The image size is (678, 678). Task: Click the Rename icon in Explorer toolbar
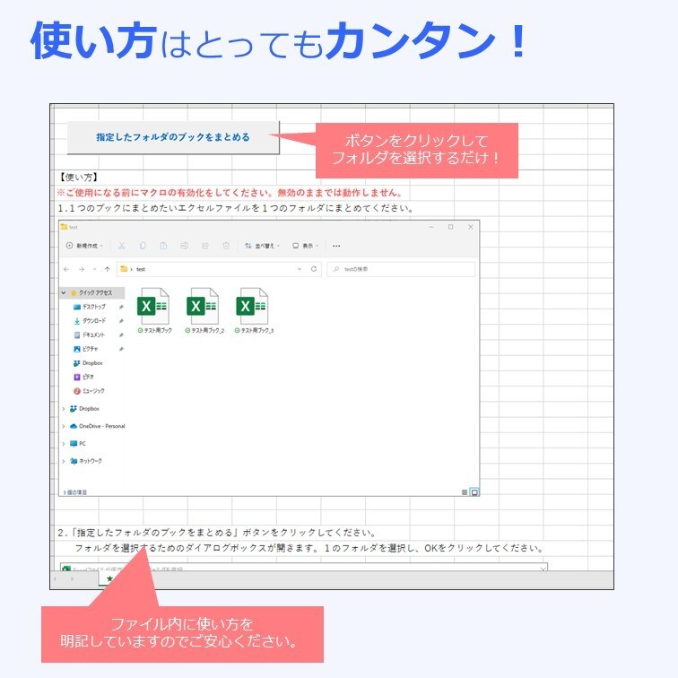pyautogui.click(x=184, y=246)
